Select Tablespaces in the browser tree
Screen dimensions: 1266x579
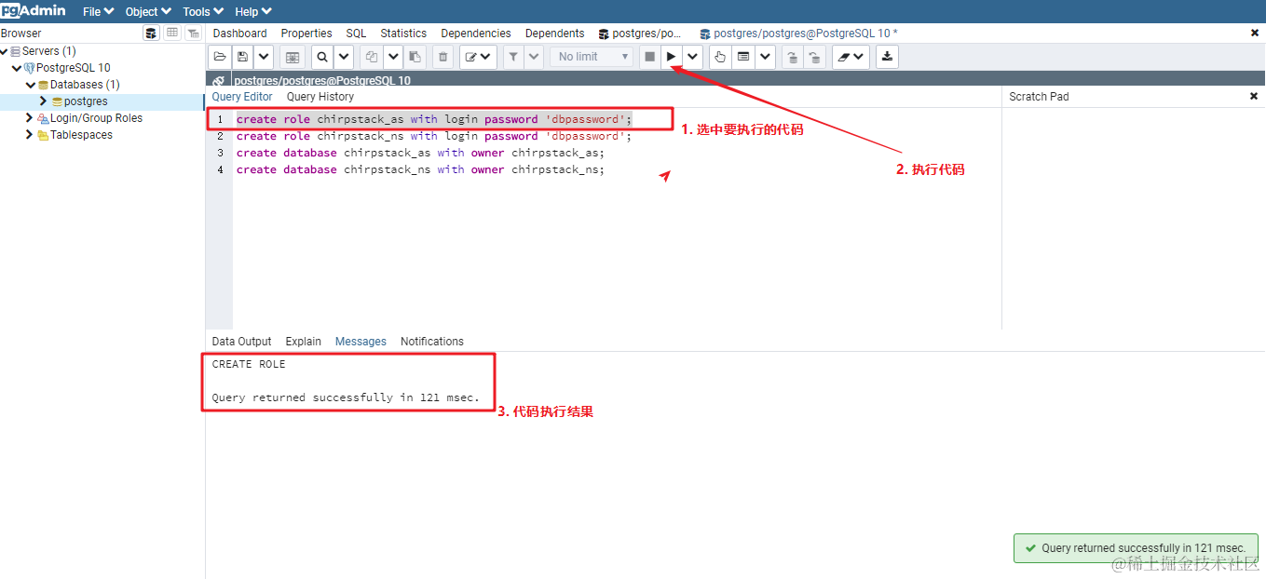pos(81,135)
